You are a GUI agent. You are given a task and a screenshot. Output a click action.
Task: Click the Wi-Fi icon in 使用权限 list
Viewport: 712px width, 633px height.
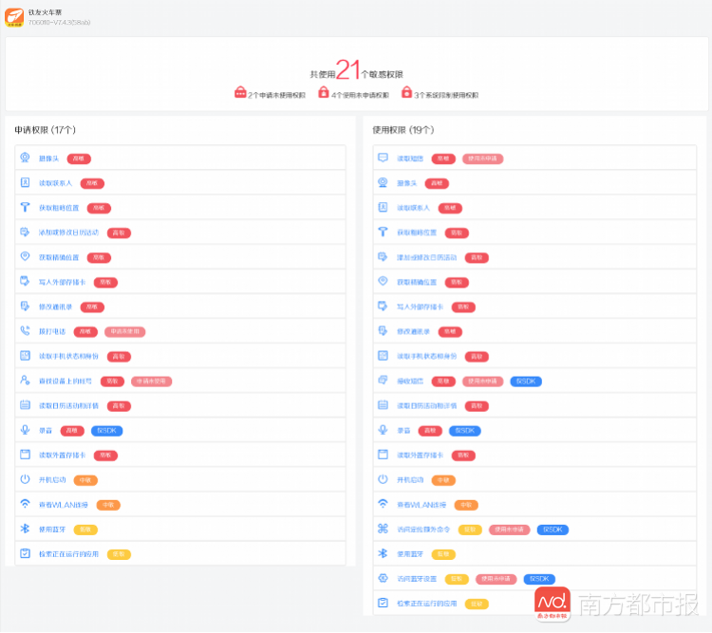(383, 504)
